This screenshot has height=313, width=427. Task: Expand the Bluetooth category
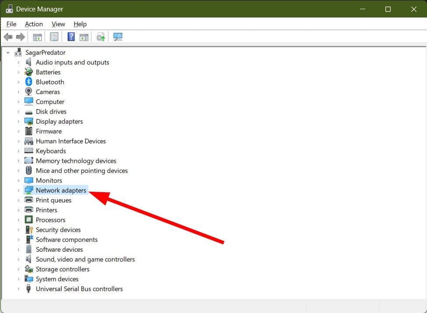point(18,82)
